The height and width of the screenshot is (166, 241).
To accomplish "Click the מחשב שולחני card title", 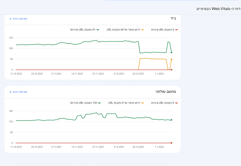I will [x=165, y=92].
